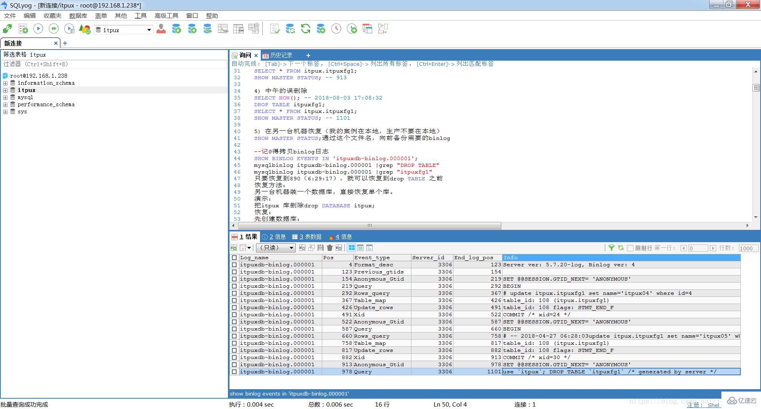Open the copy options dropdown arrow in results
This screenshot has height=409, width=761.
coord(249,248)
